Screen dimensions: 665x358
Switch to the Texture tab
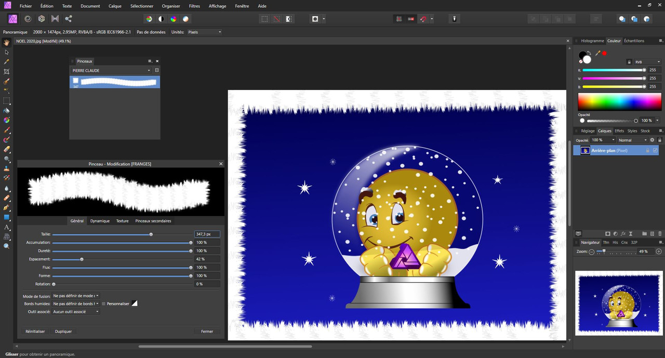(122, 221)
